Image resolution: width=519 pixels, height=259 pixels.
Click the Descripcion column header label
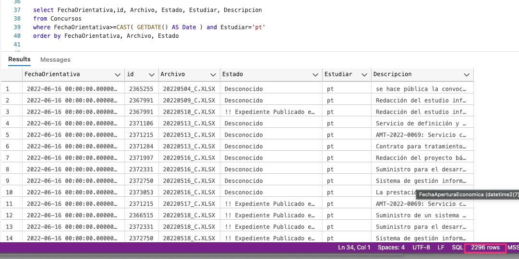click(x=392, y=74)
